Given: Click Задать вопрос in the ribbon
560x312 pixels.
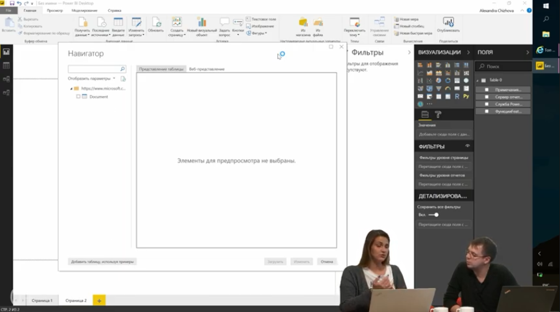Looking at the screenshot, I should click(x=224, y=27).
